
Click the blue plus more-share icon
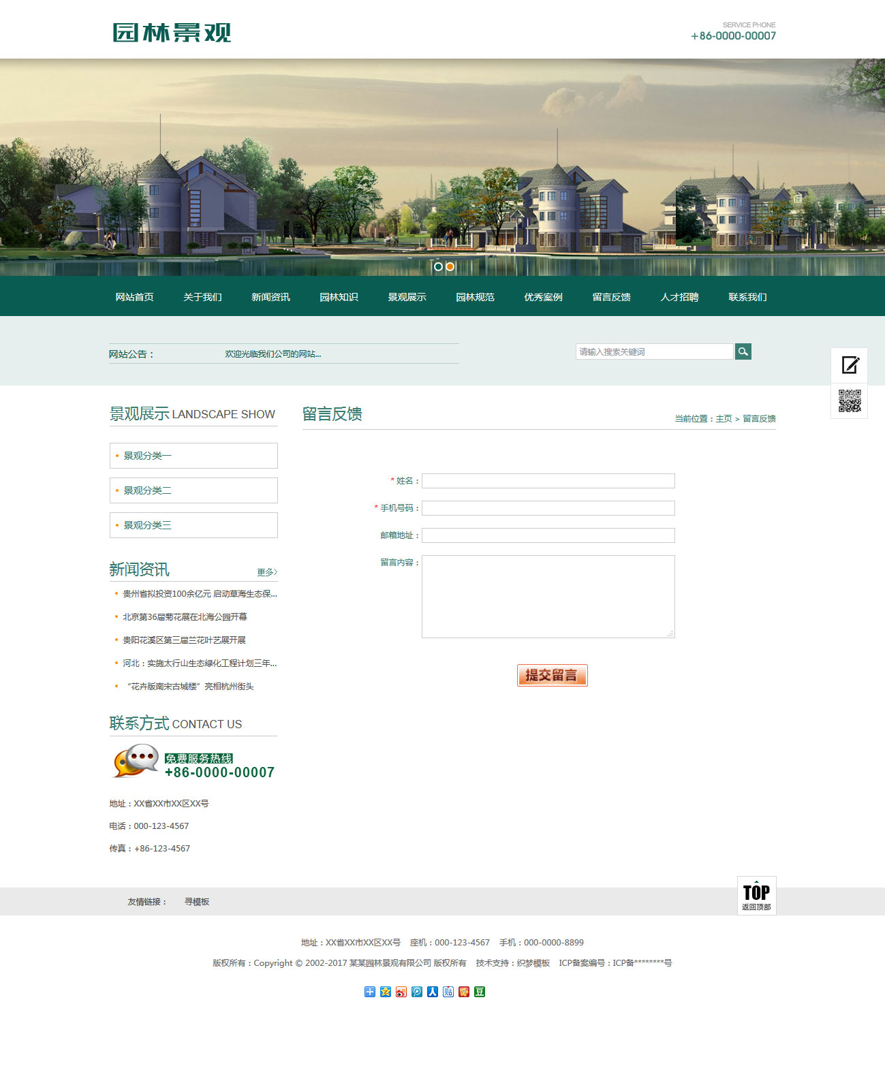(x=370, y=992)
